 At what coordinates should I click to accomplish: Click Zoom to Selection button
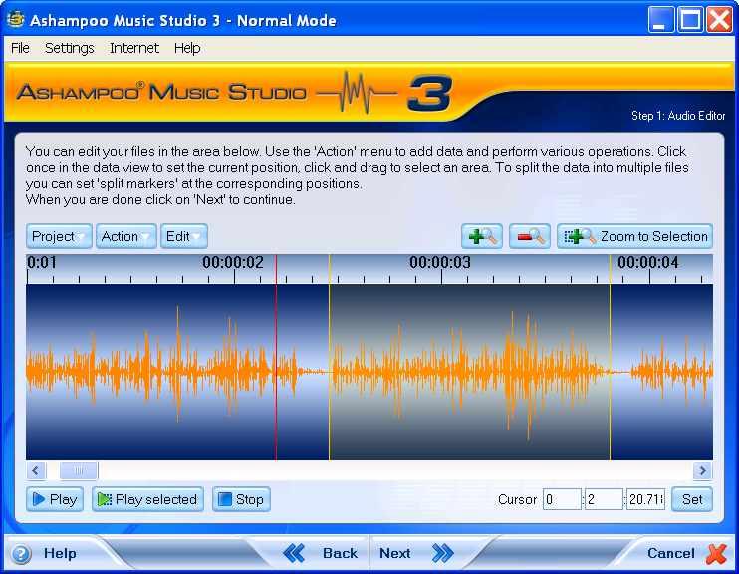[635, 236]
